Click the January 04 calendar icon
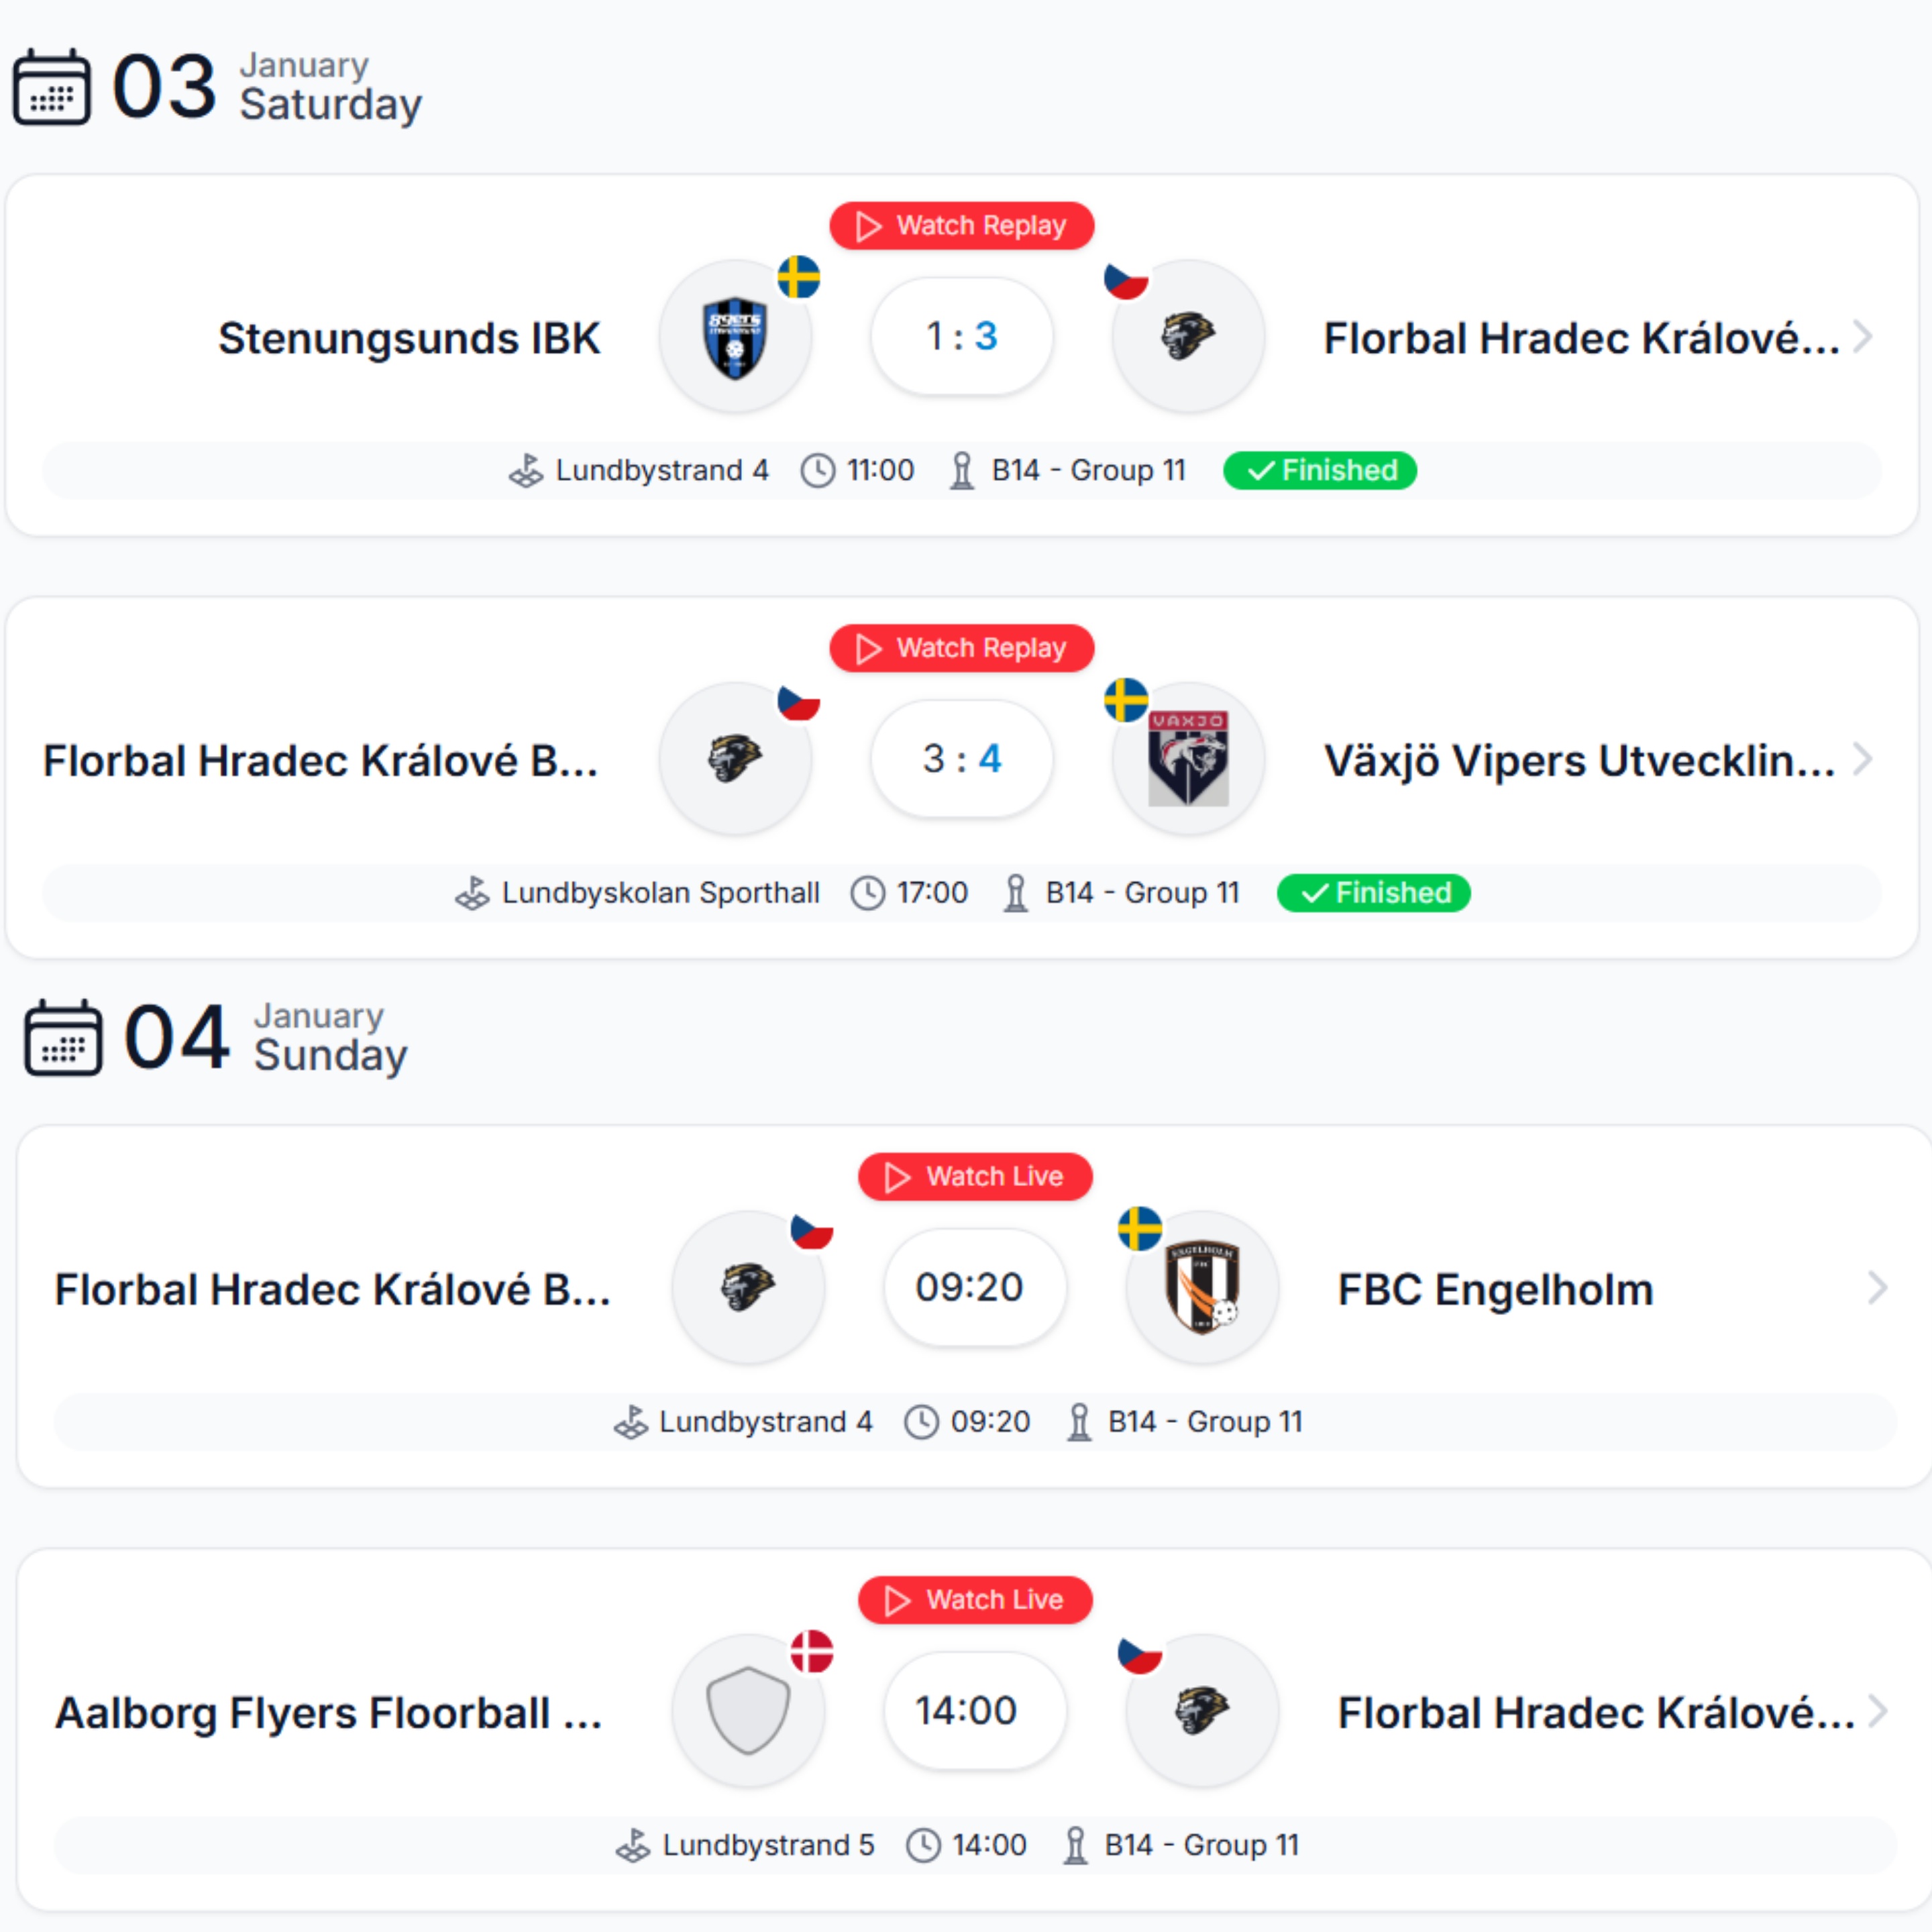The height and width of the screenshot is (1932, 1932). [63, 1038]
